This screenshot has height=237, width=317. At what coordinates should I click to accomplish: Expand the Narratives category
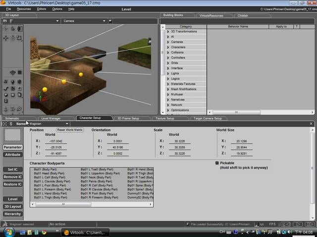coord(168,100)
